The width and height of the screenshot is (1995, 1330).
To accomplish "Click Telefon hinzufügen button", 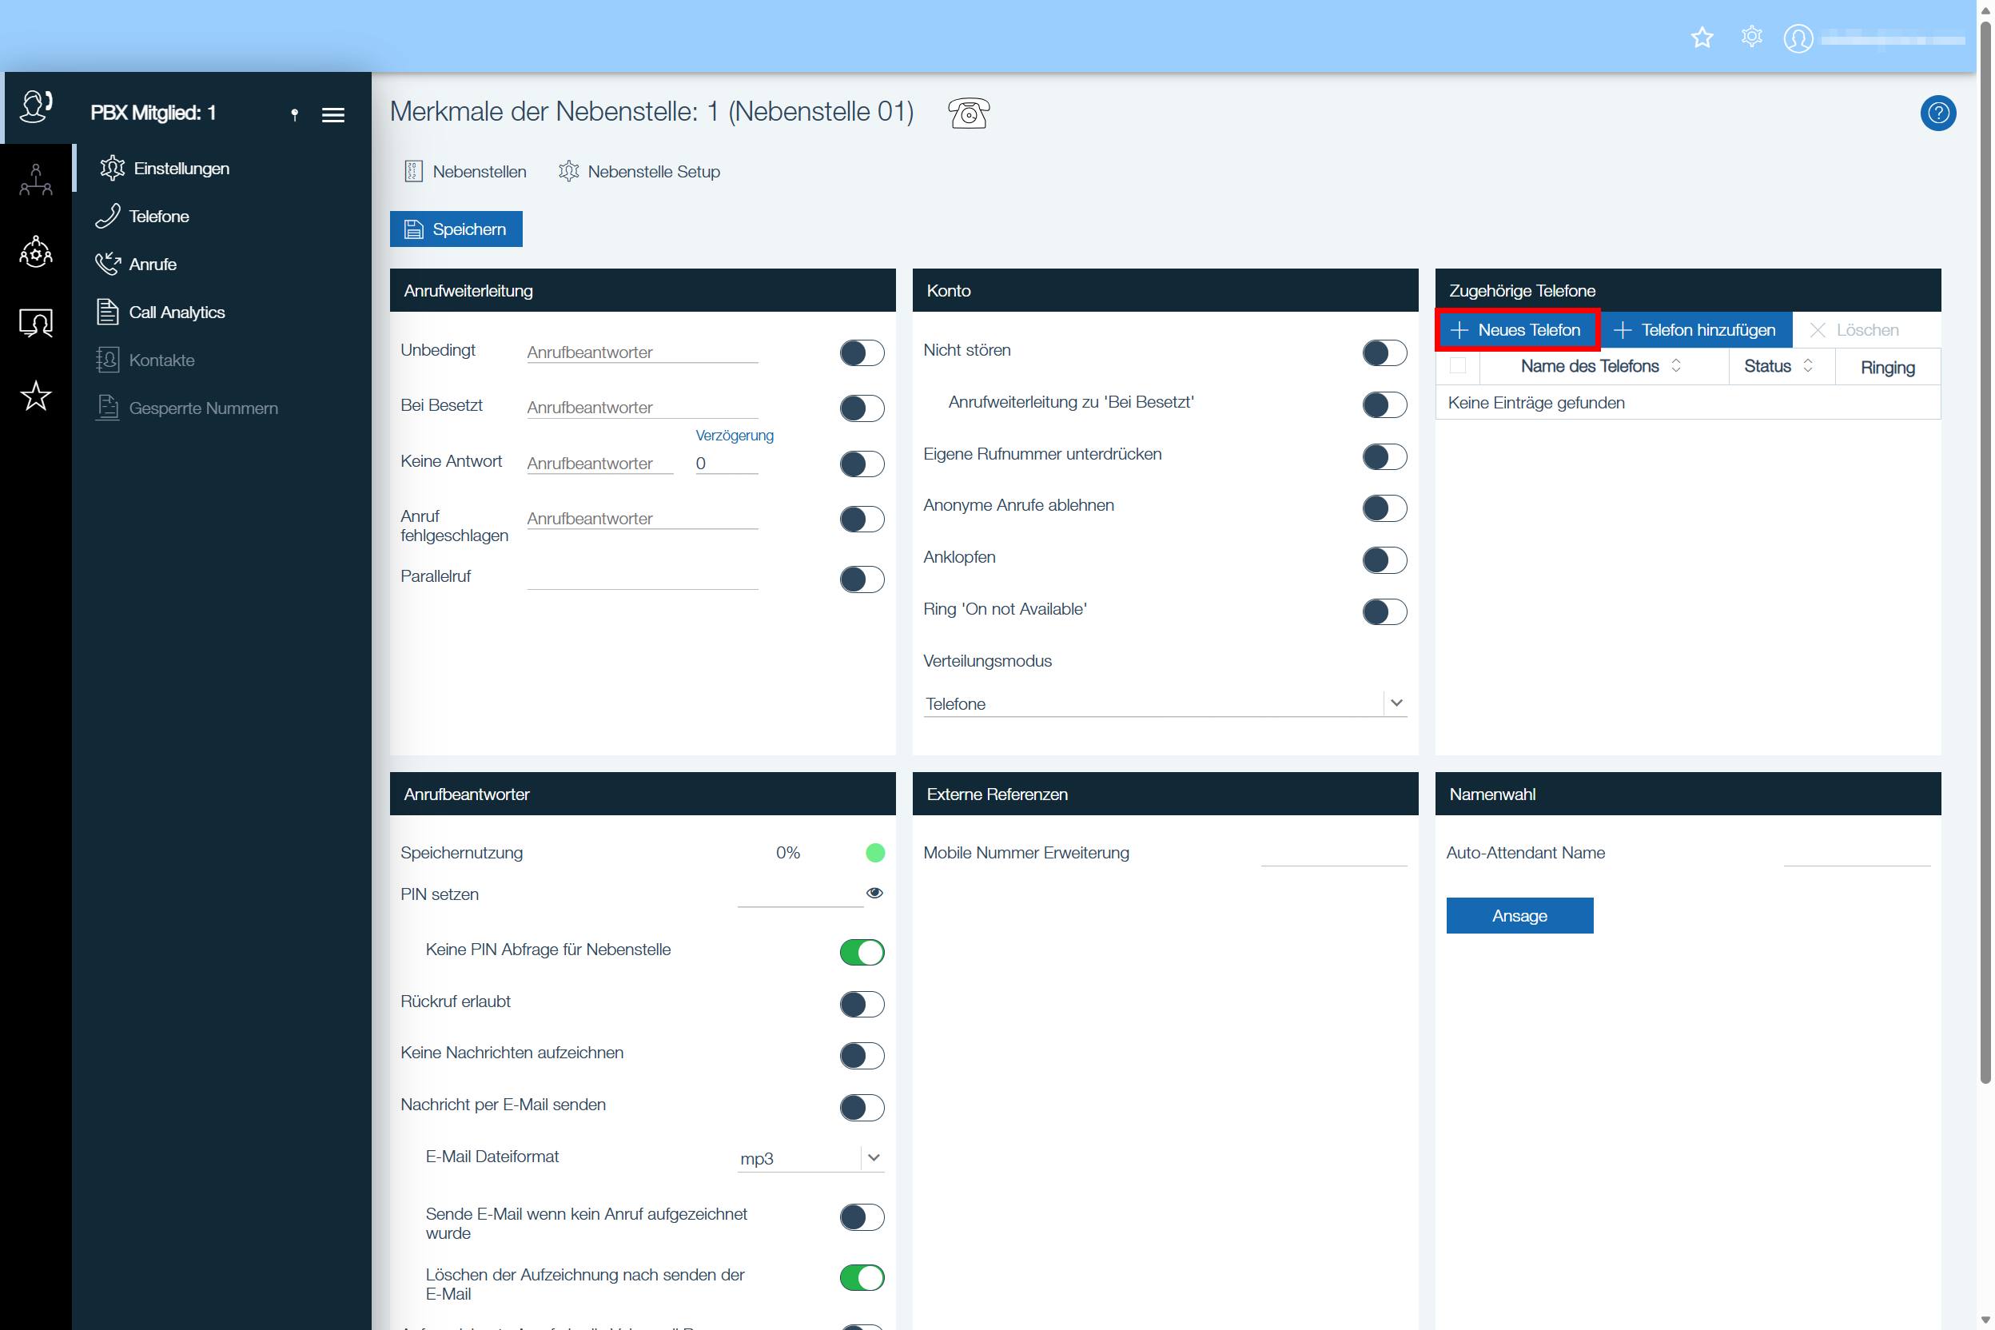I will click(1694, 330).
